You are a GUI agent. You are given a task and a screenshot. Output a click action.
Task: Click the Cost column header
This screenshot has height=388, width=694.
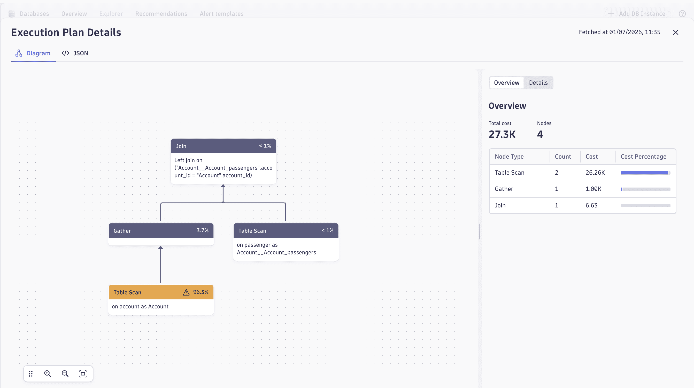(591, 157)
